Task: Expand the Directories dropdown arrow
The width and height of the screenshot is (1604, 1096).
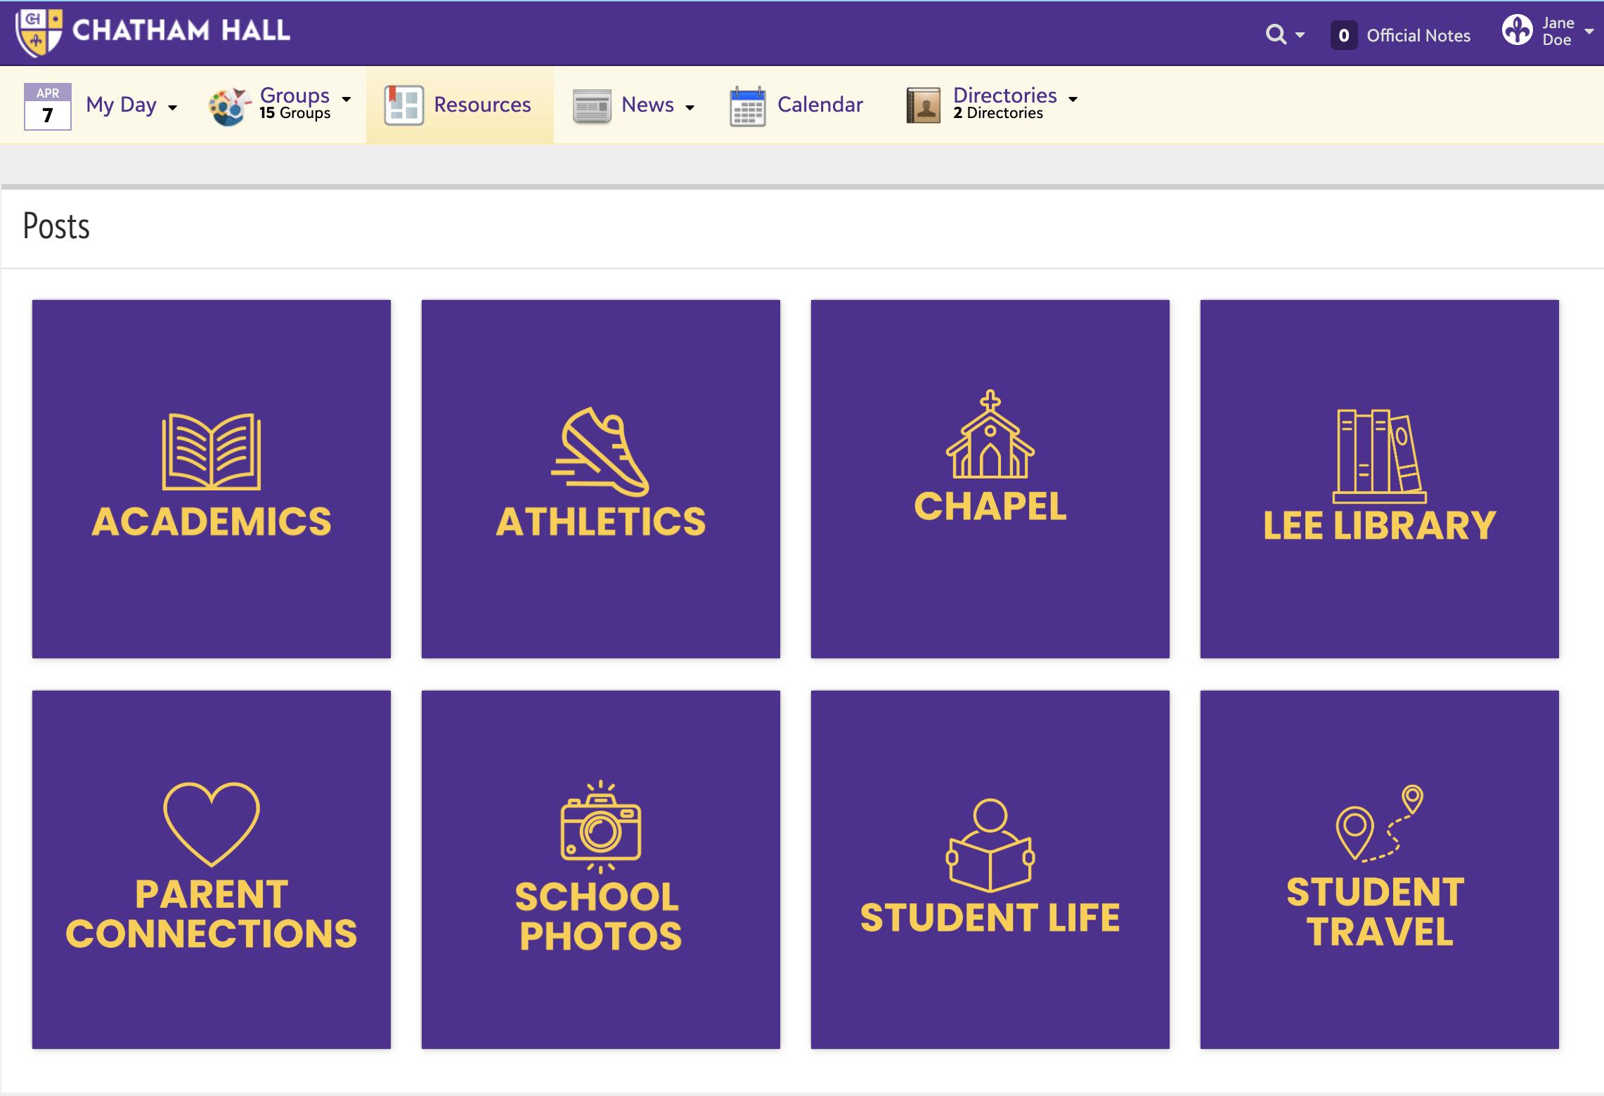Action: coord(1073,99)
